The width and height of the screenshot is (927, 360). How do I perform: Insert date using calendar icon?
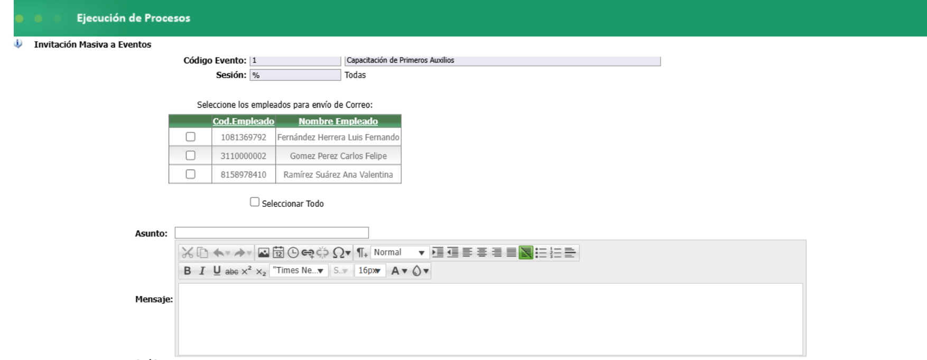(279, 253)
